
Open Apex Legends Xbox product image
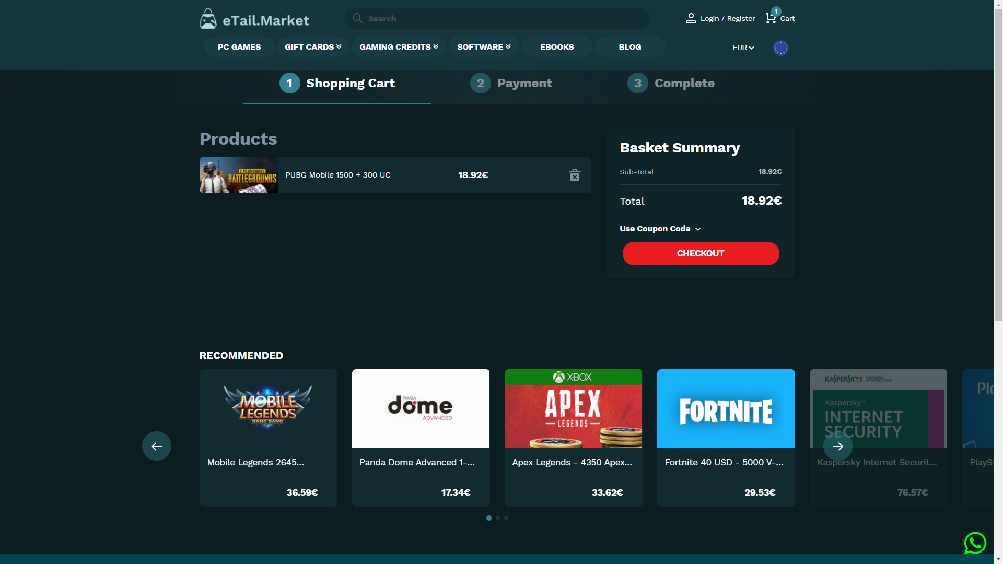[x=573, y=408]
